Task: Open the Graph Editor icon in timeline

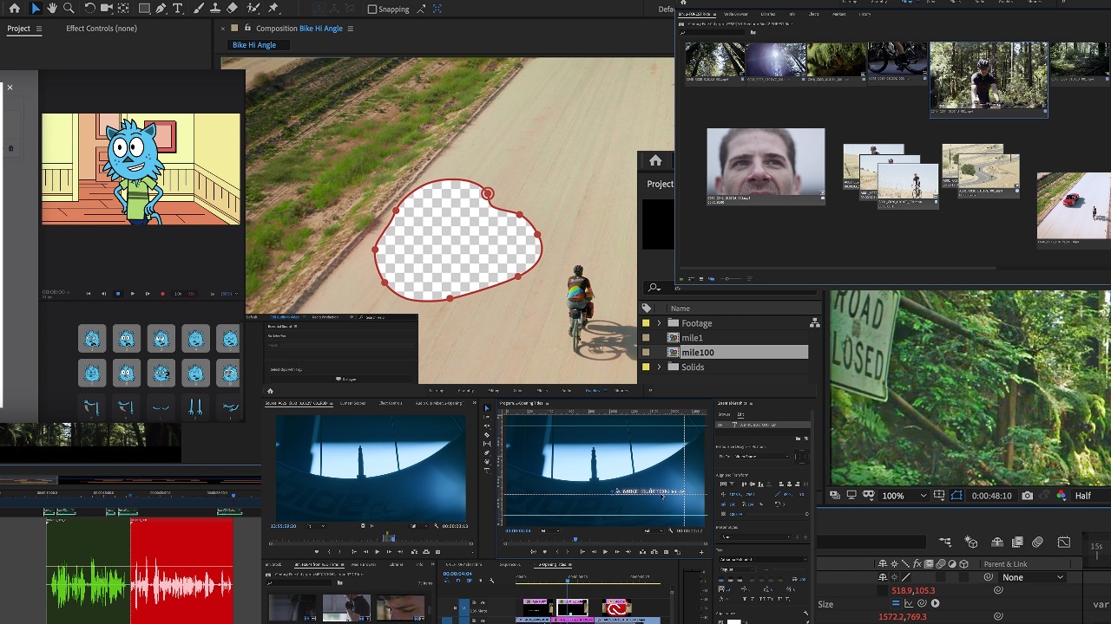Action: point(1064,543)
